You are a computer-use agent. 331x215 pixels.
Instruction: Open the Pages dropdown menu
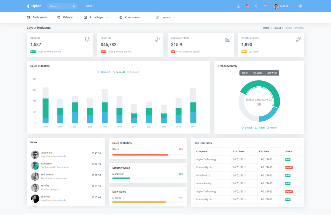[89, 6]
